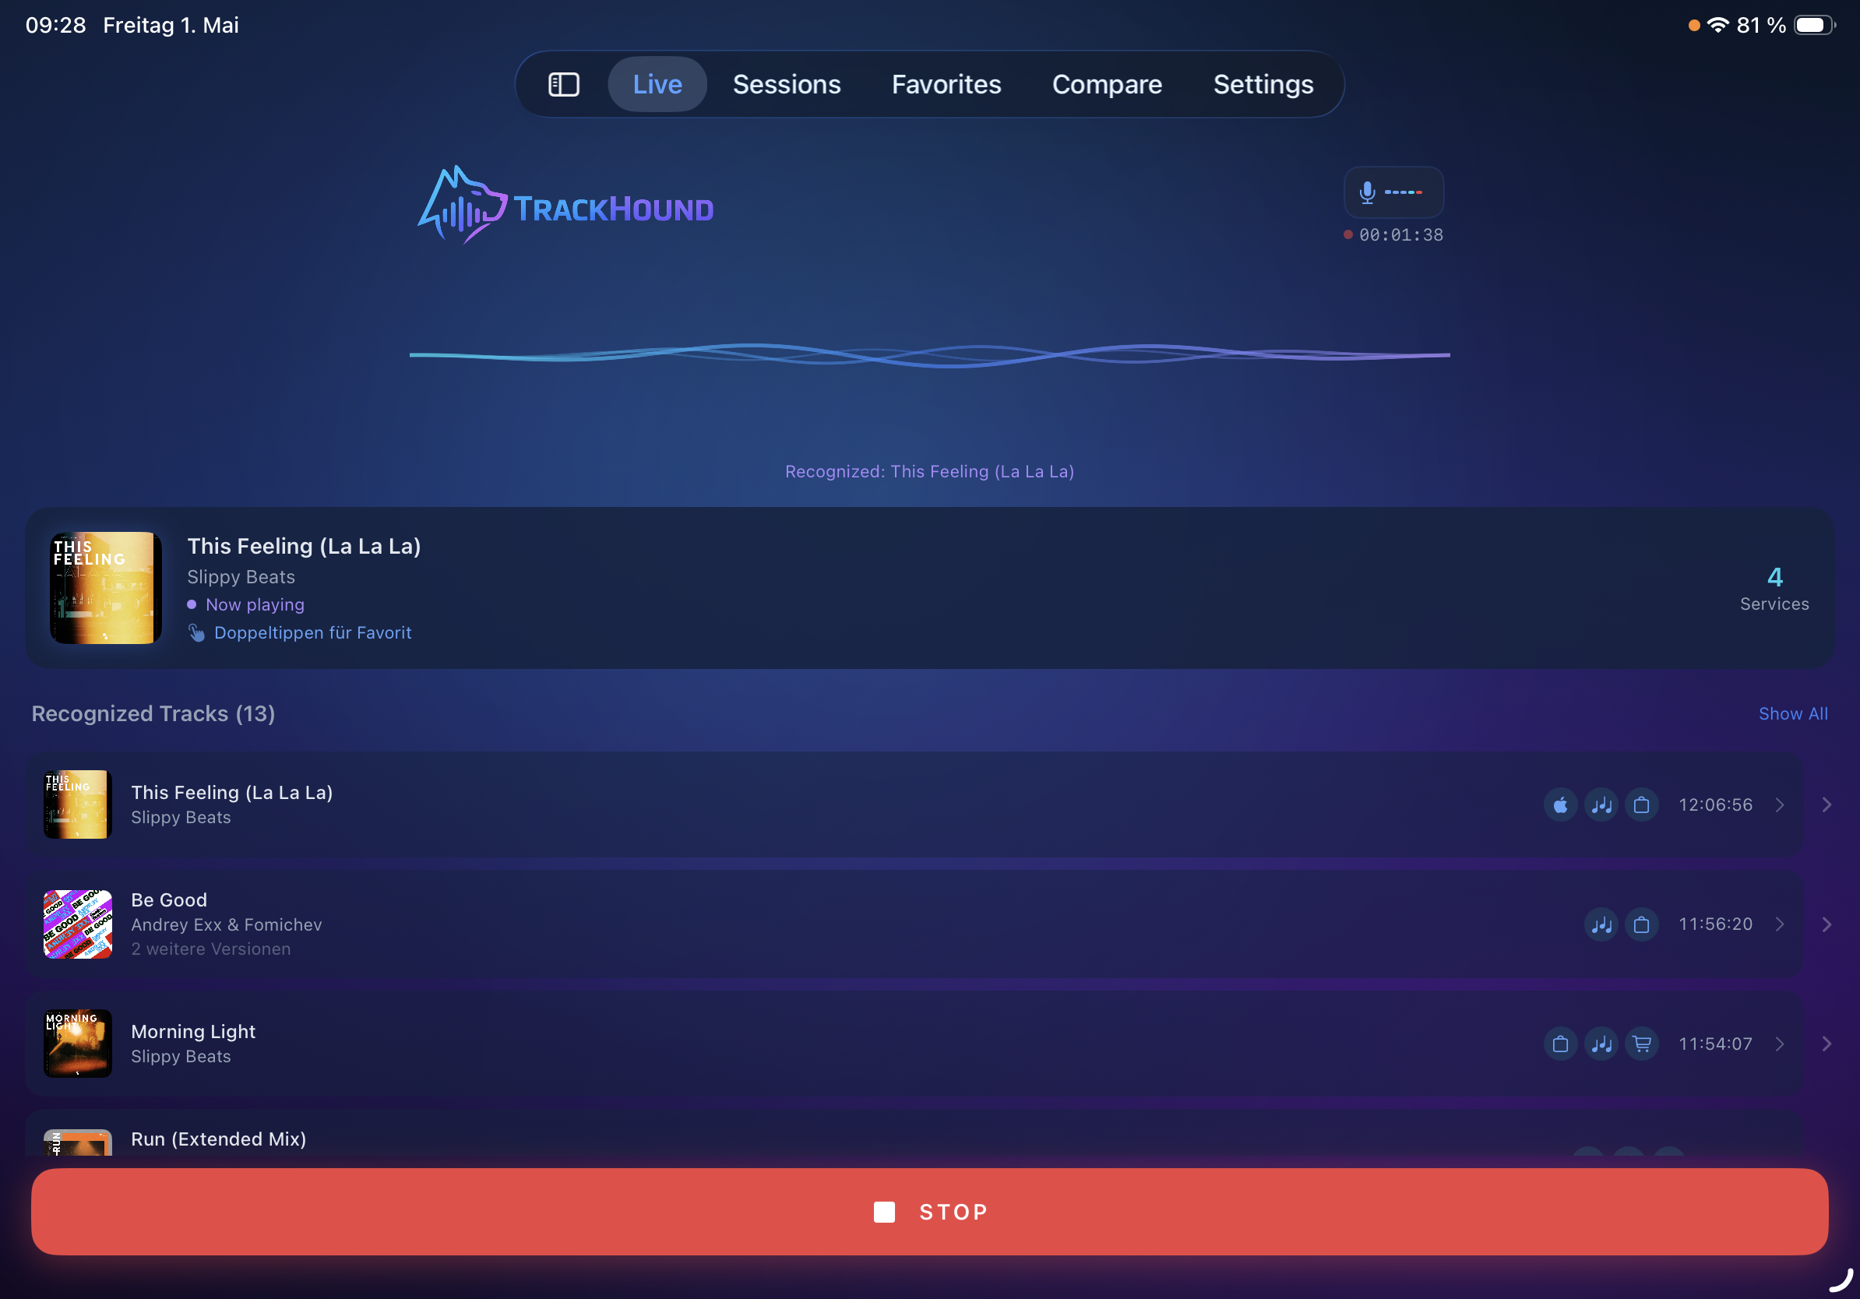Click the timestamp 11:56:20
Image resolution: width=1860 pixels, height=1299 pixels.
[x=1715, y=924]
